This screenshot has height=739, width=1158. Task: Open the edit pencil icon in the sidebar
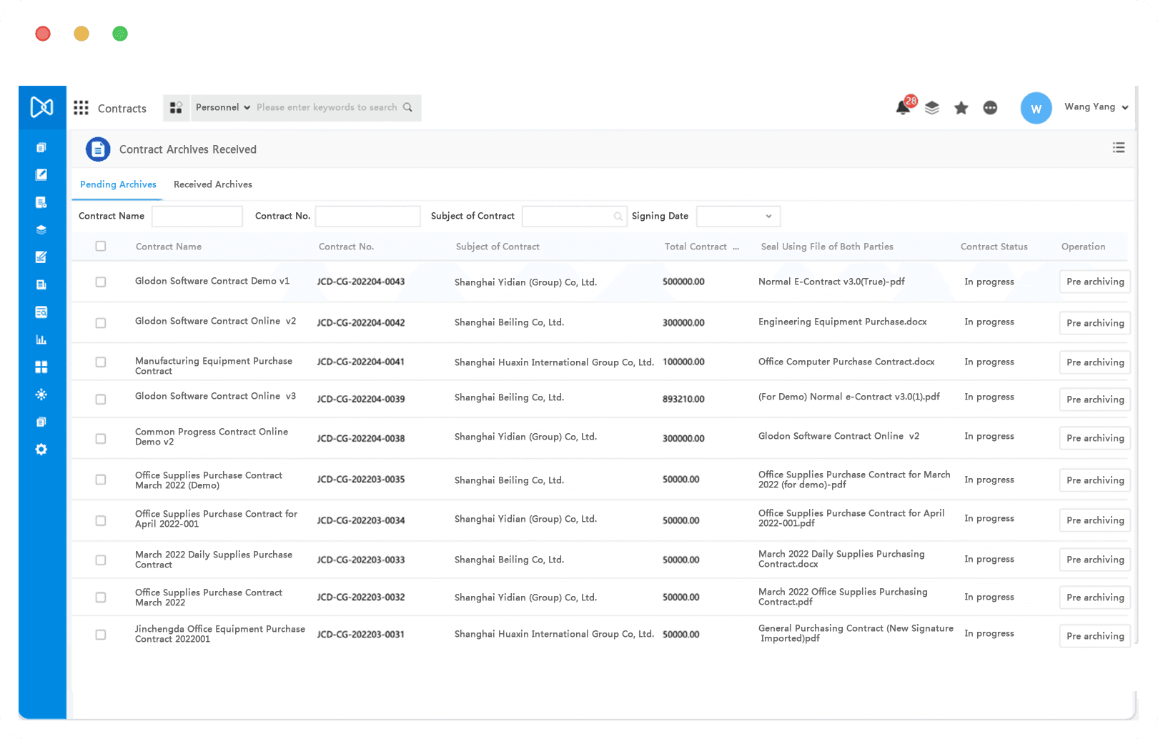41,174
